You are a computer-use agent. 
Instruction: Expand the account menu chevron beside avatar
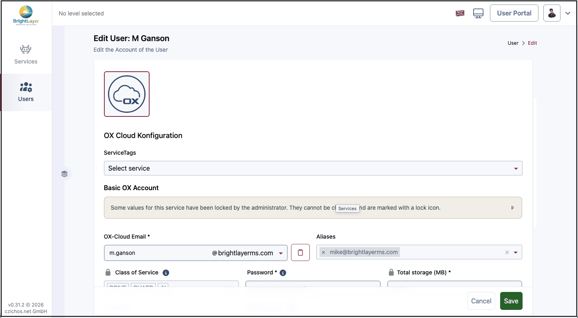click(568, 13)
